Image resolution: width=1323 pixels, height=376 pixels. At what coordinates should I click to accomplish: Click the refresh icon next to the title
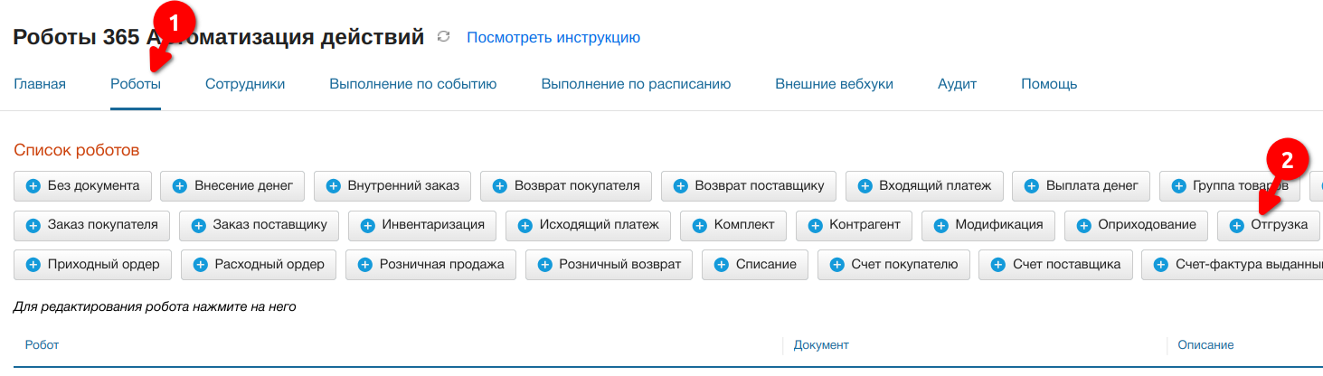[x=443, y=37]
